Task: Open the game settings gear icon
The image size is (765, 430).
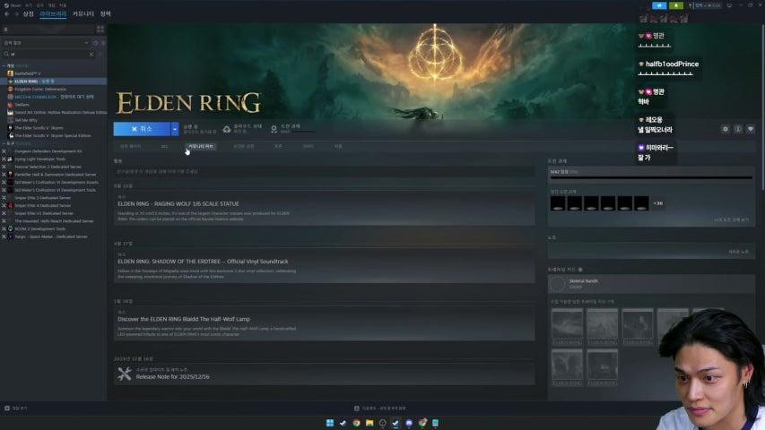Action: 725,129
